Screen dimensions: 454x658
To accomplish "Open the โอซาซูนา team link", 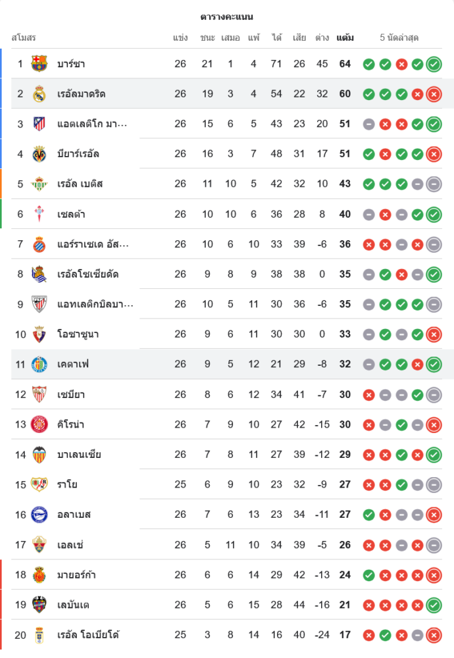I will pos(78,334).
